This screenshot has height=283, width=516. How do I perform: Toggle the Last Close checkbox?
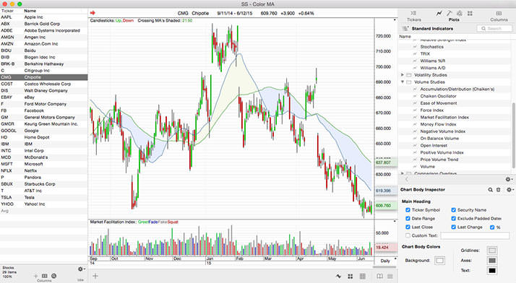[408, 227]
